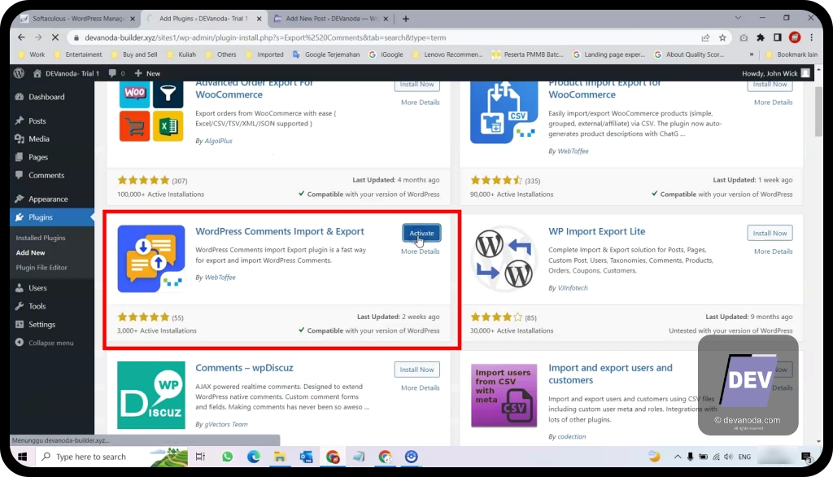833x477 pixels.
Task: Expand the bookmarks overflow chevron
Action: tap(751, 55)
